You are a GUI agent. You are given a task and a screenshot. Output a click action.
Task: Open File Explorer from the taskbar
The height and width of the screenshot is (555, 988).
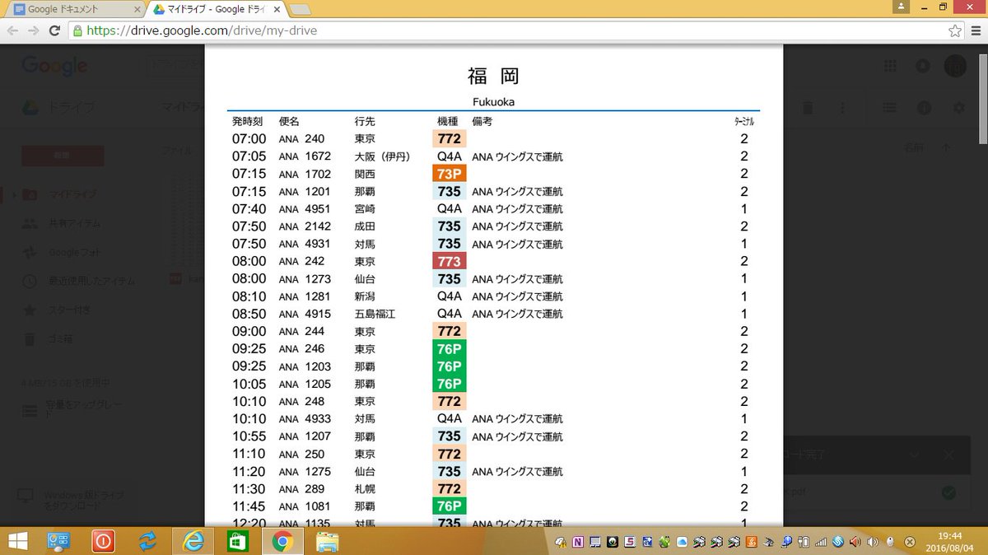click(x=328, y=541)
